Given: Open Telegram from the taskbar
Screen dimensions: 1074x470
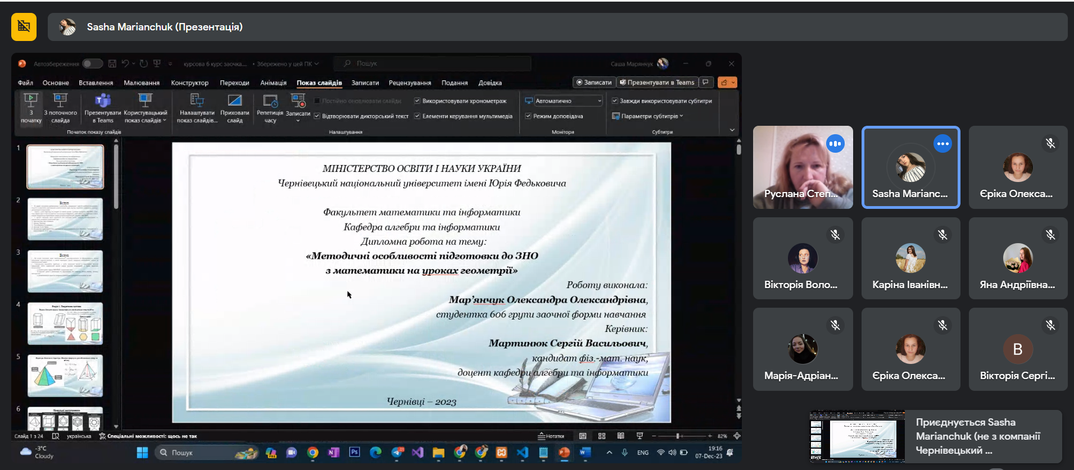Looking at the screenshot, I should tap(397, 452).
